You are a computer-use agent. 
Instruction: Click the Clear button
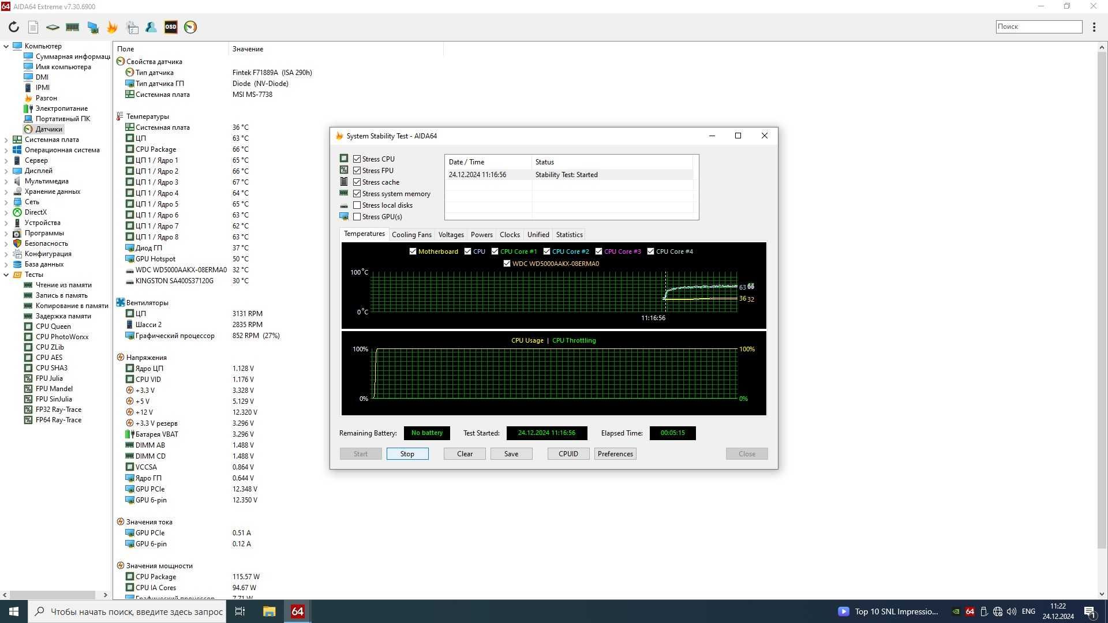pyautogui.click(x=465, y=454)
